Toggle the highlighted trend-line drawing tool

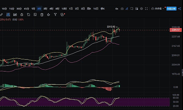point(8,15)
